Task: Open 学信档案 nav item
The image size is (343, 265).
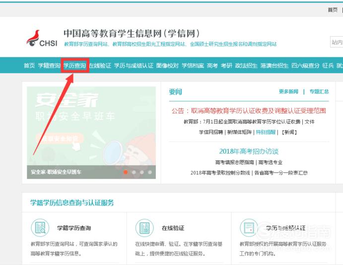Action: pyautogui.click(x=193, y=65)
